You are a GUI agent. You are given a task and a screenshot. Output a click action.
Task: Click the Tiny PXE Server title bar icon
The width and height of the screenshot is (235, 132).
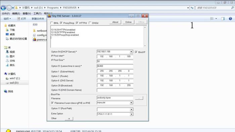click(49, 16)
